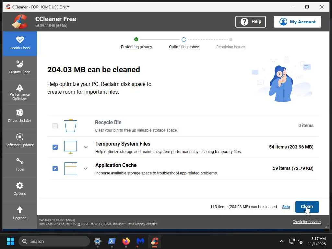
Task: Skip the space optimization step
Action: (286, 207)
